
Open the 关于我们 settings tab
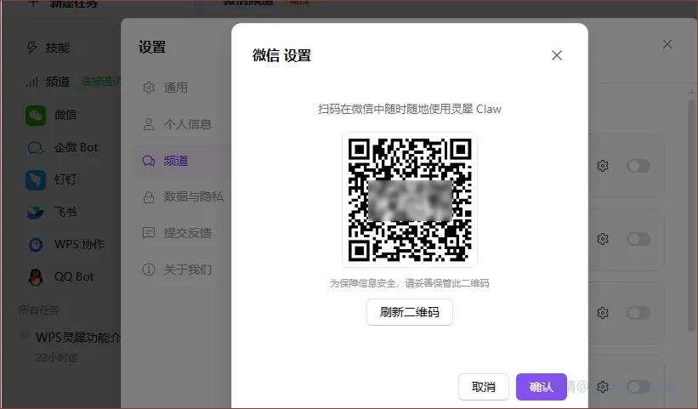click(x=187, y=270)
